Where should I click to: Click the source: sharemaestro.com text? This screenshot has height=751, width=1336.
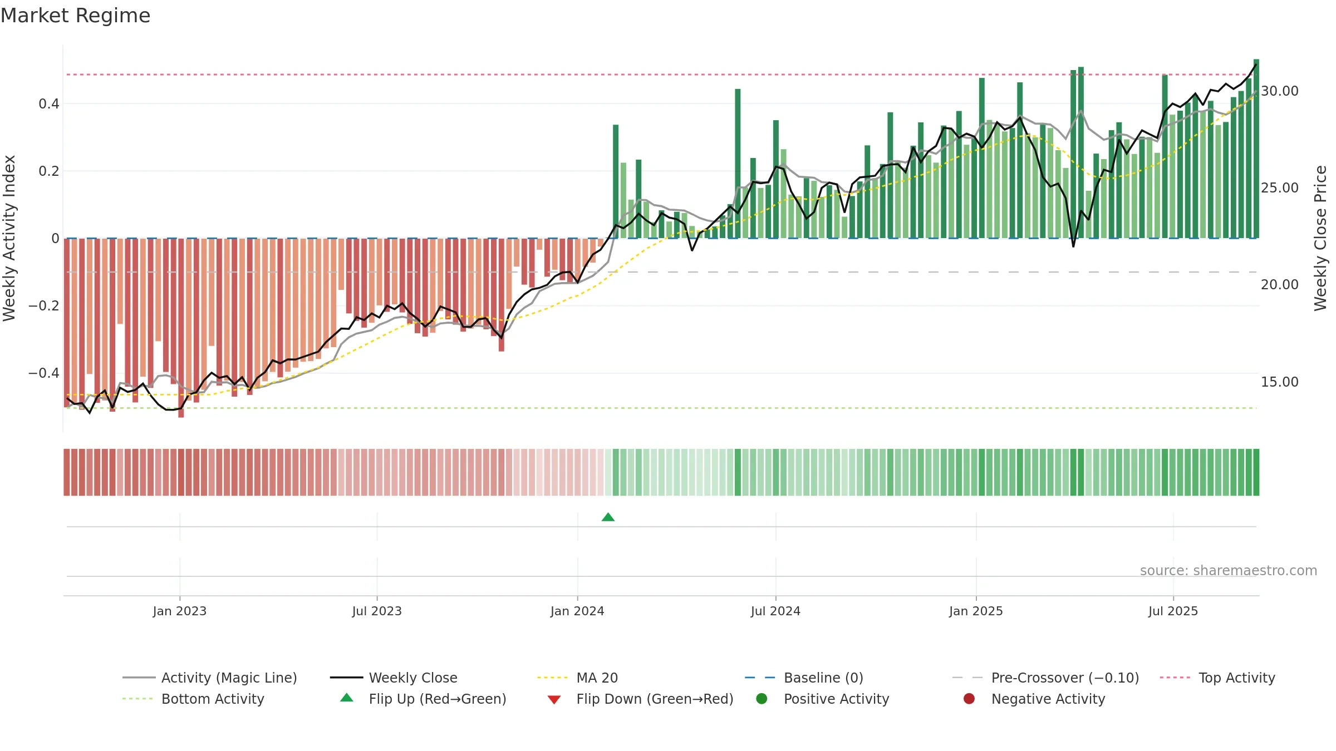coord(1229,570)
